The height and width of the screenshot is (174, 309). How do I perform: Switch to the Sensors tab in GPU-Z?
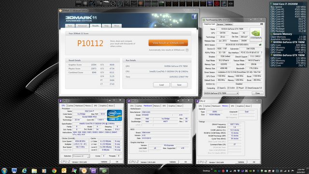pos(220,24)
